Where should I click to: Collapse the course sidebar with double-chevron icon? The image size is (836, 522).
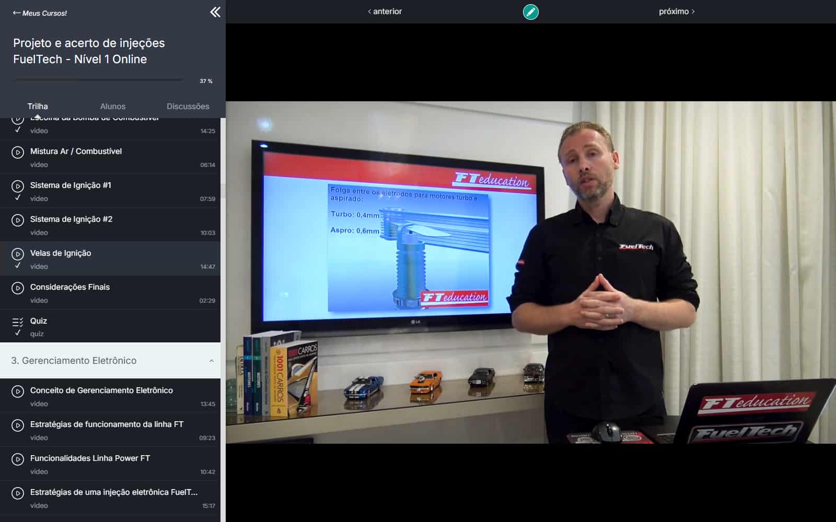pyautogui.click(x=215, y=12)
